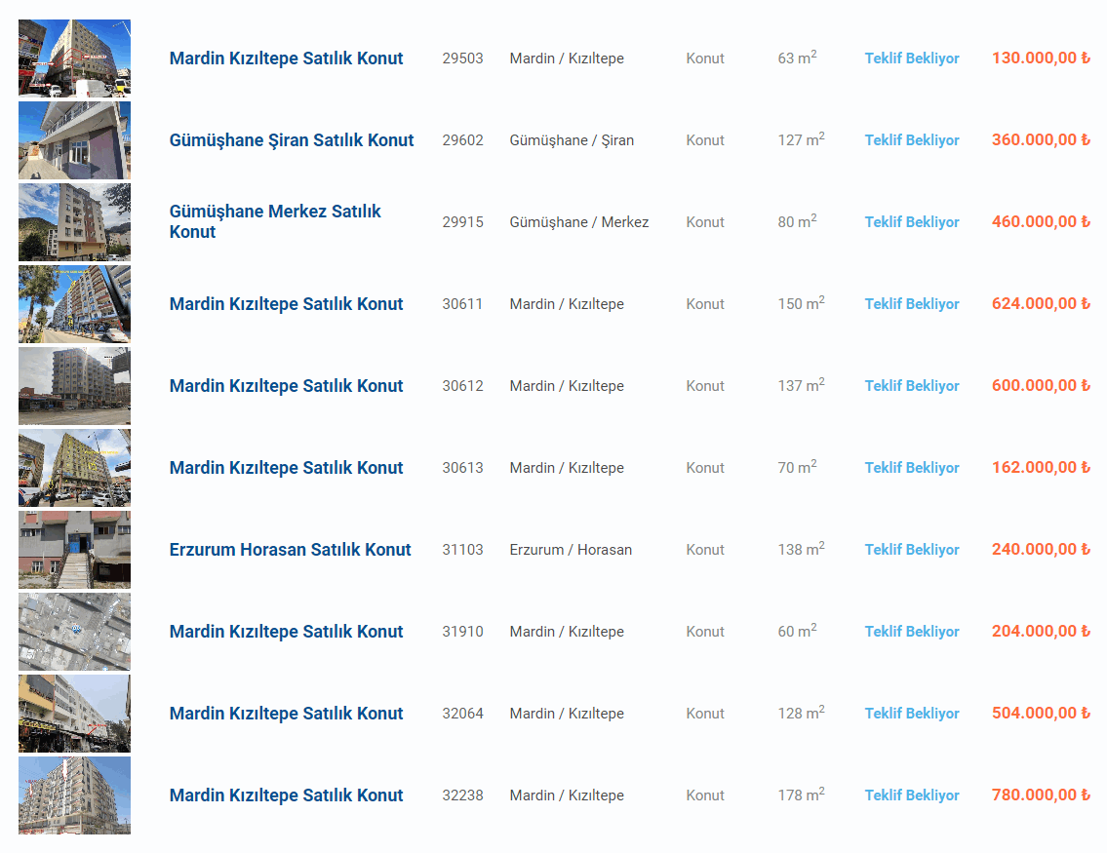Select the 504.000,00 ₺ price text

point(1040,714)
